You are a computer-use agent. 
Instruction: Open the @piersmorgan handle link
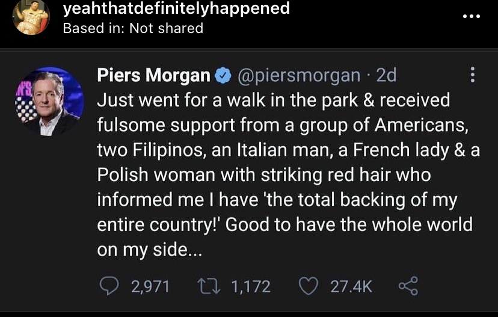300,75
